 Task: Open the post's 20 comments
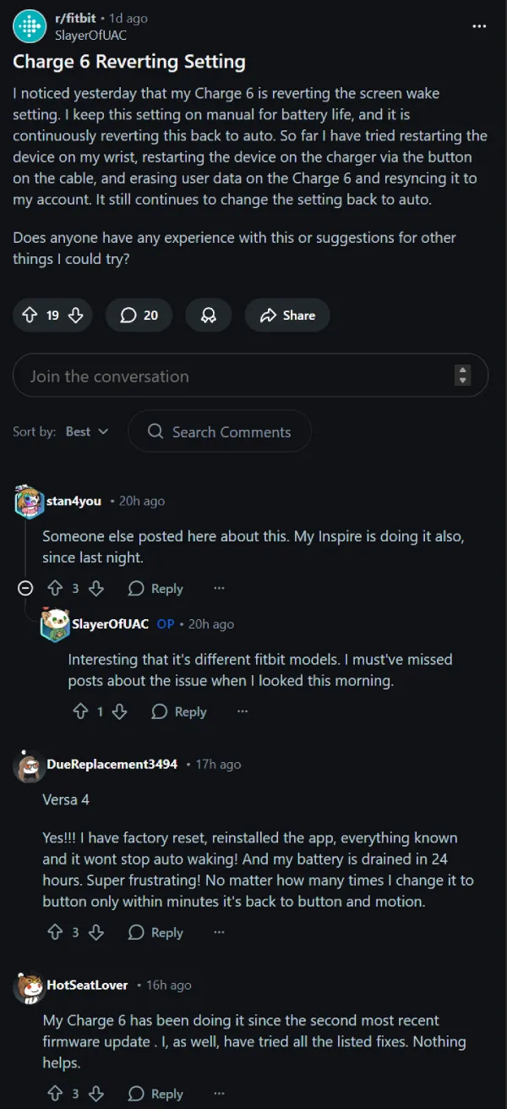(139, 316)
